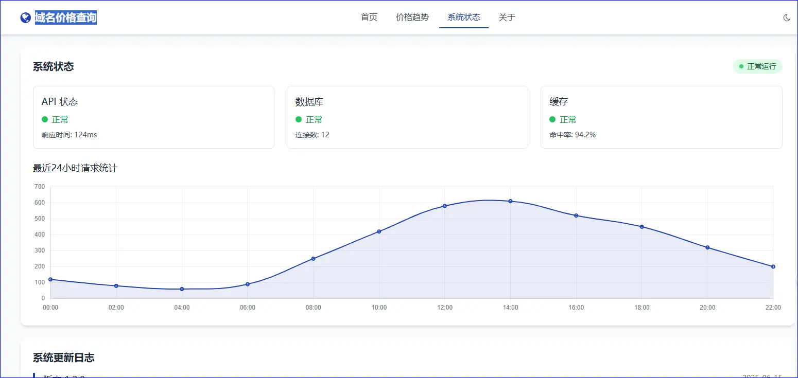Click the globe logo icon
Viewport: 798px width, 378px height.
tap(25, 17)
